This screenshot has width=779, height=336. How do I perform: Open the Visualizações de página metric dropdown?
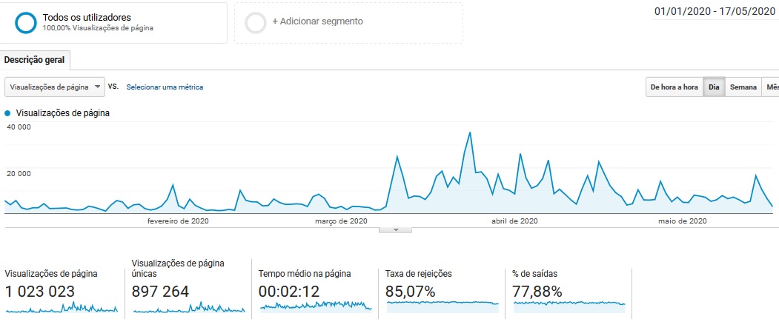(x=56, y=87)
